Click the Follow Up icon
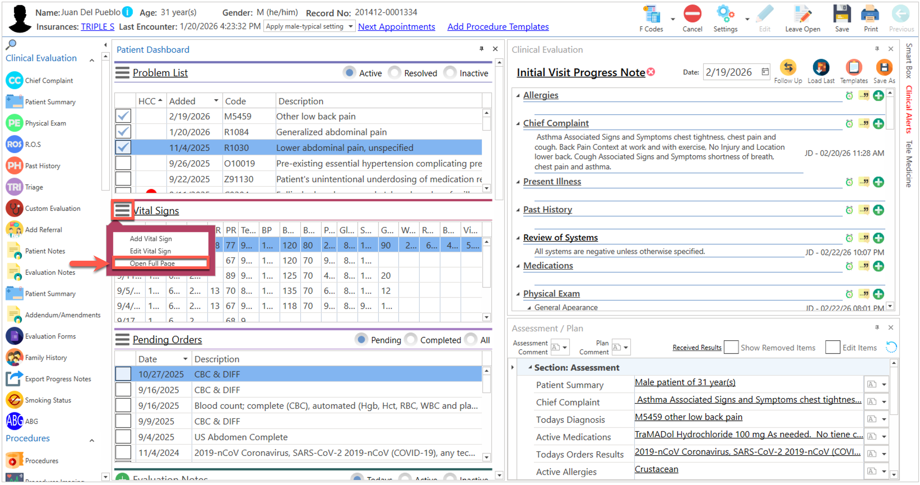The image size is (920, 485). (x=787, y=68)
